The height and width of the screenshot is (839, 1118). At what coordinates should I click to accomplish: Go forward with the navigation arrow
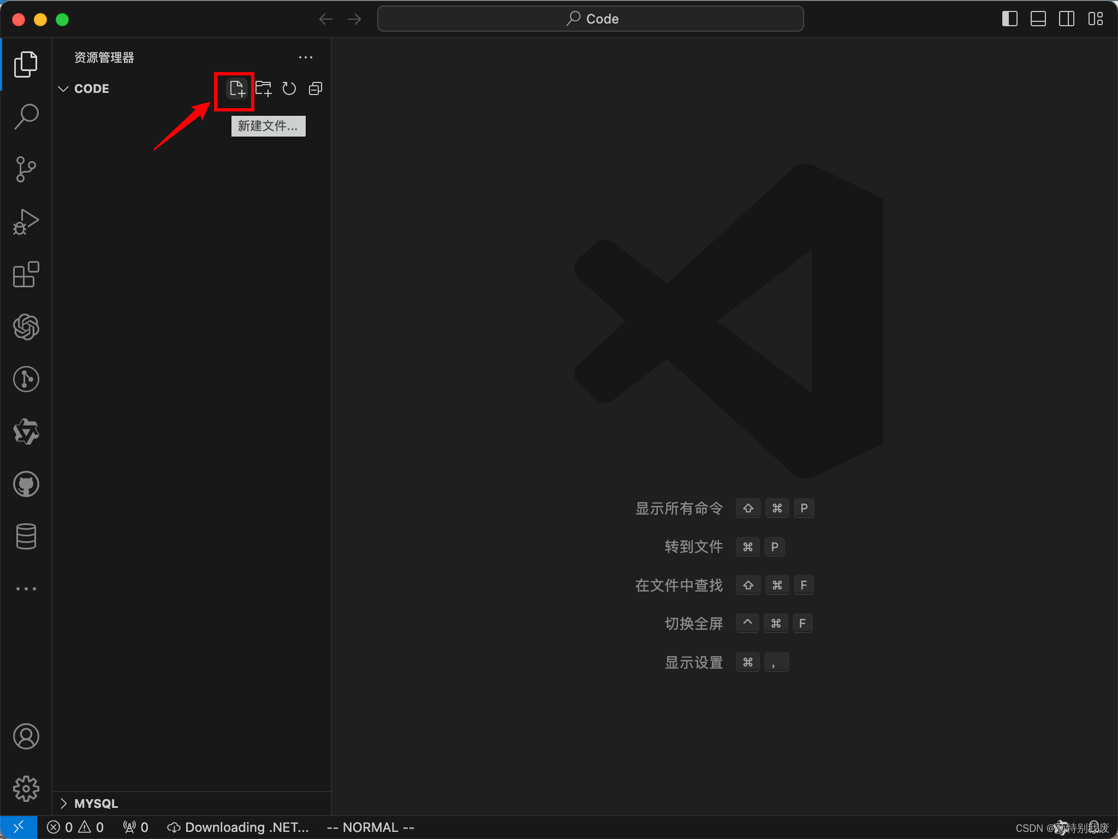pos(354,19)
